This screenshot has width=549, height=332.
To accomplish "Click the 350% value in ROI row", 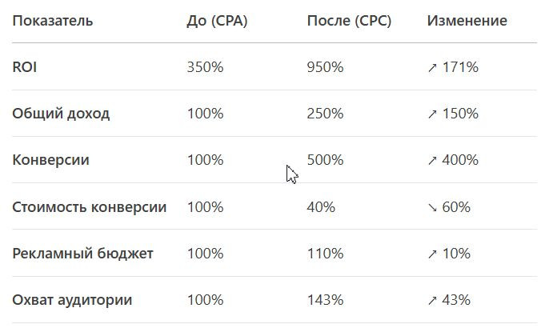I will tap(205, 67).
